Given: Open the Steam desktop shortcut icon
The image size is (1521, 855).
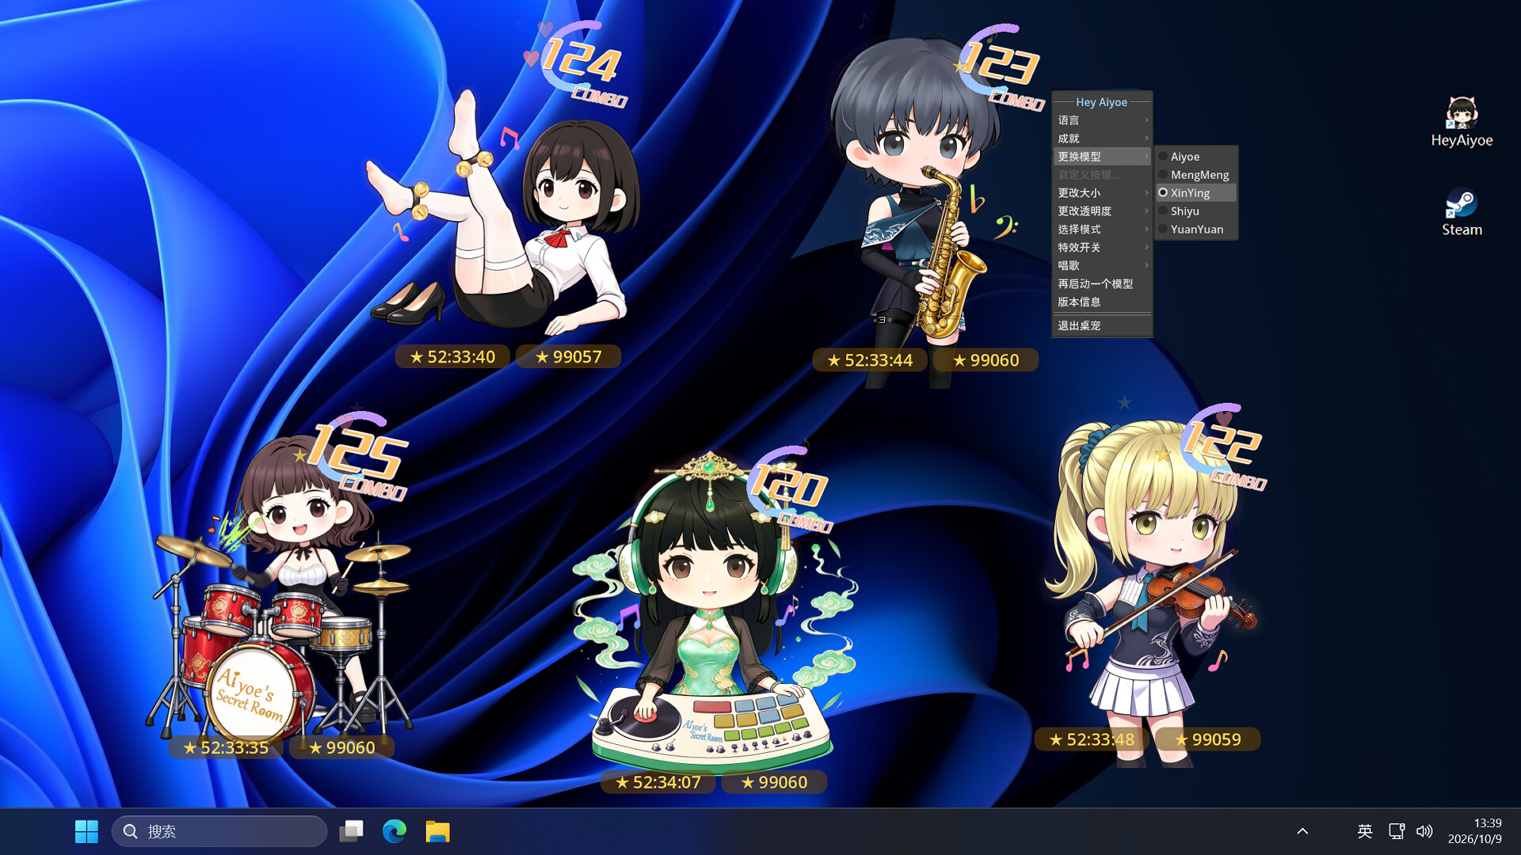Looking at the screenshot, I should point(1462,212).
